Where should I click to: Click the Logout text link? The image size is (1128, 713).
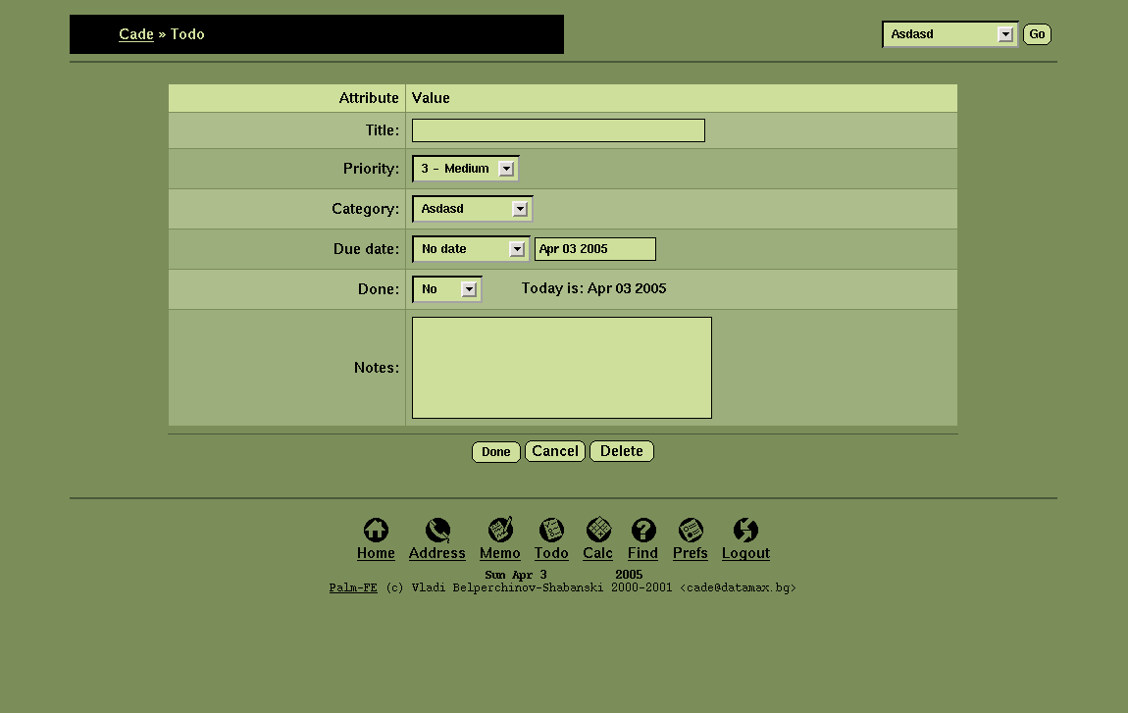pyautogui.click(x=745, y=553)
